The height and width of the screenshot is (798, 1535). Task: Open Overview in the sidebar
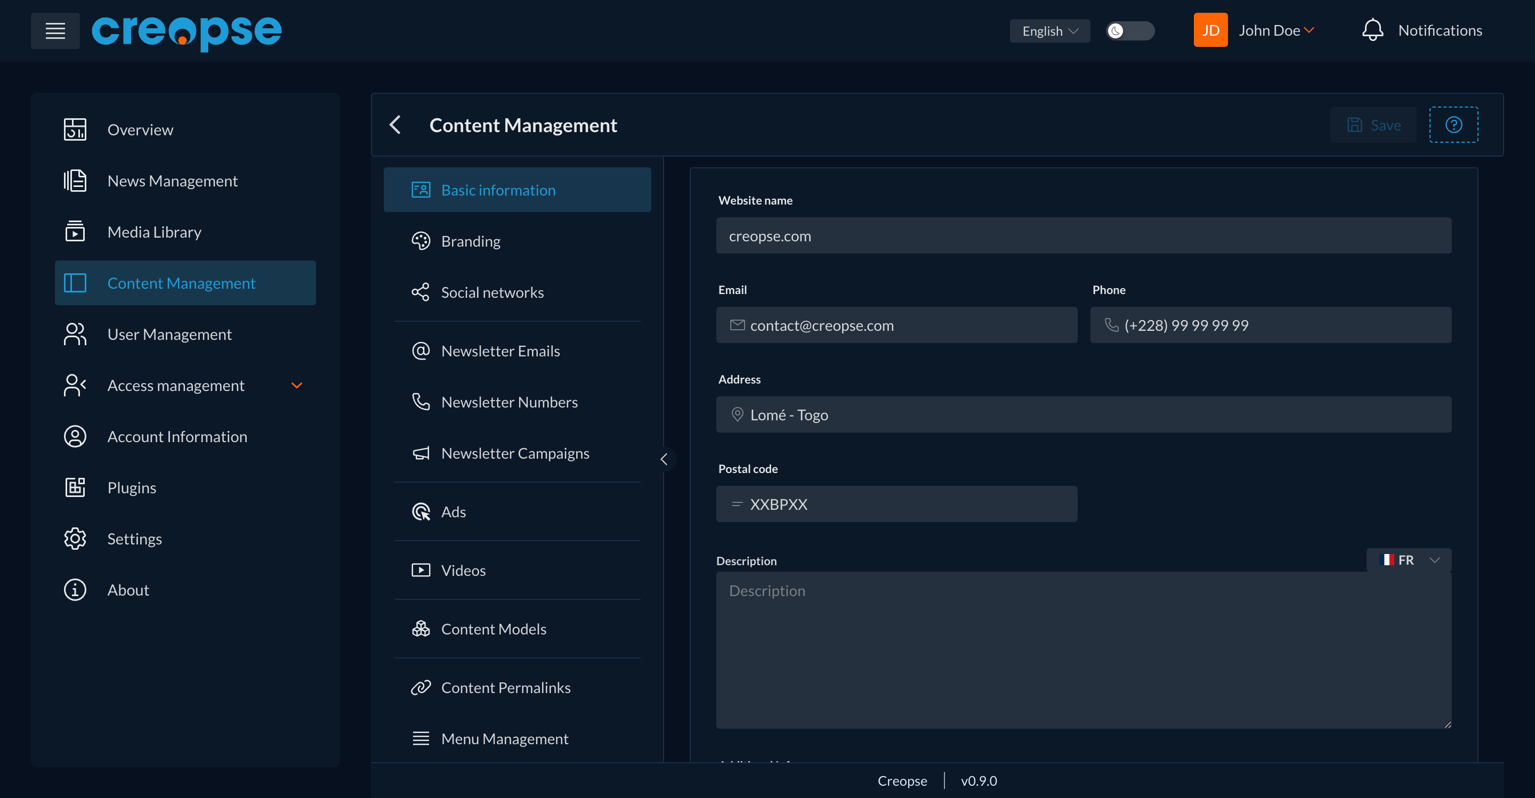pos(185,130)
